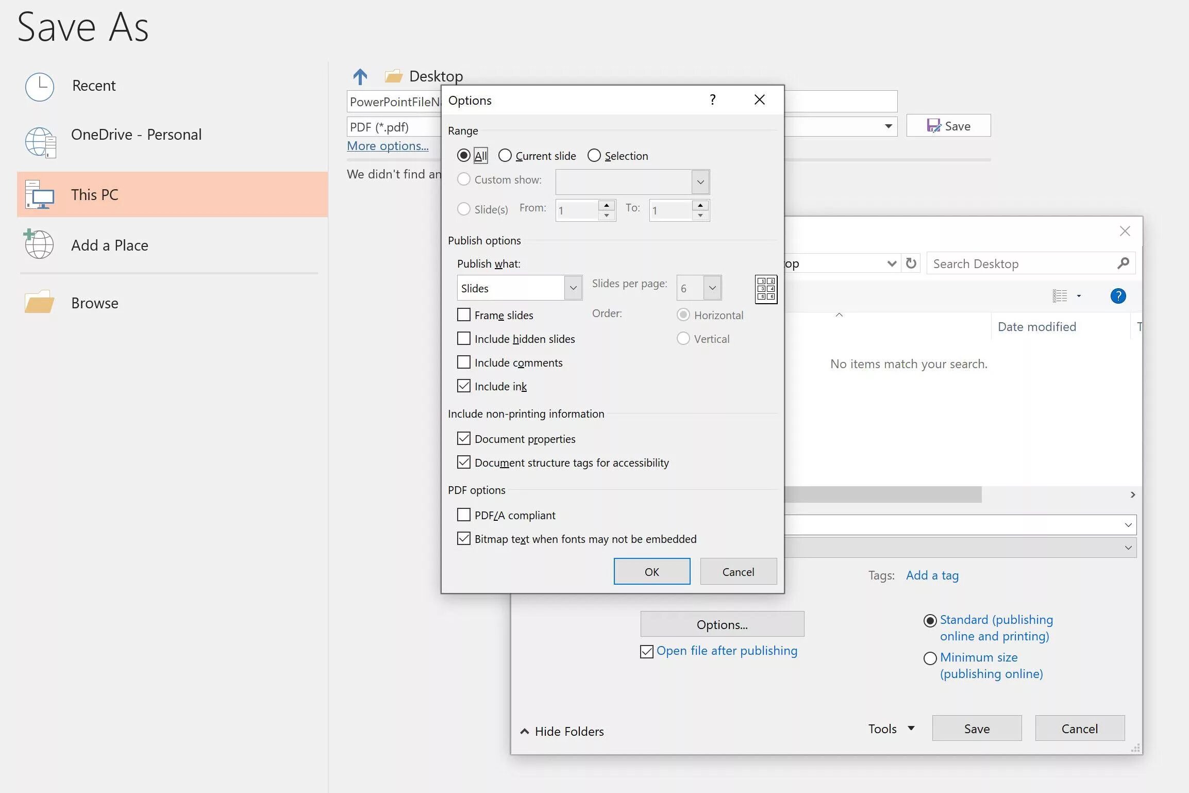This screenshot has width=1189, height=793.
Task: Select the Current slide radio button
Action: pyautogui.click(x=505, y=155)
